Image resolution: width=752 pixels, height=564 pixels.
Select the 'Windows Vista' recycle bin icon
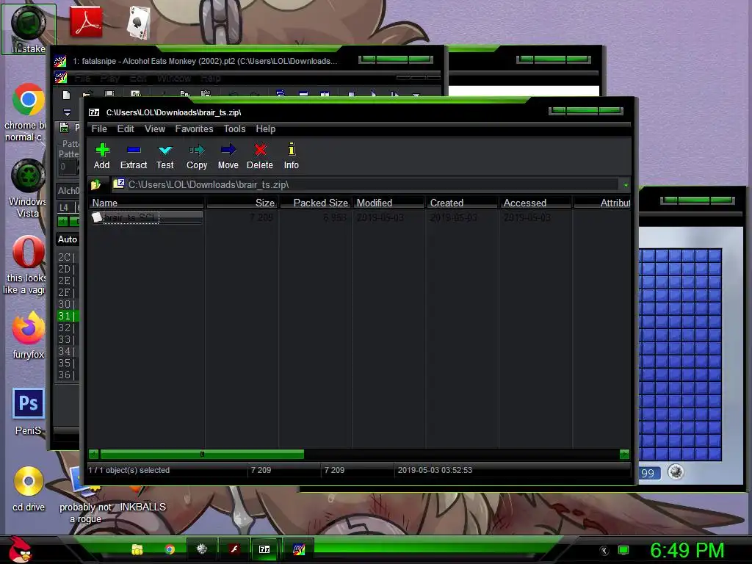pos(28,189)
